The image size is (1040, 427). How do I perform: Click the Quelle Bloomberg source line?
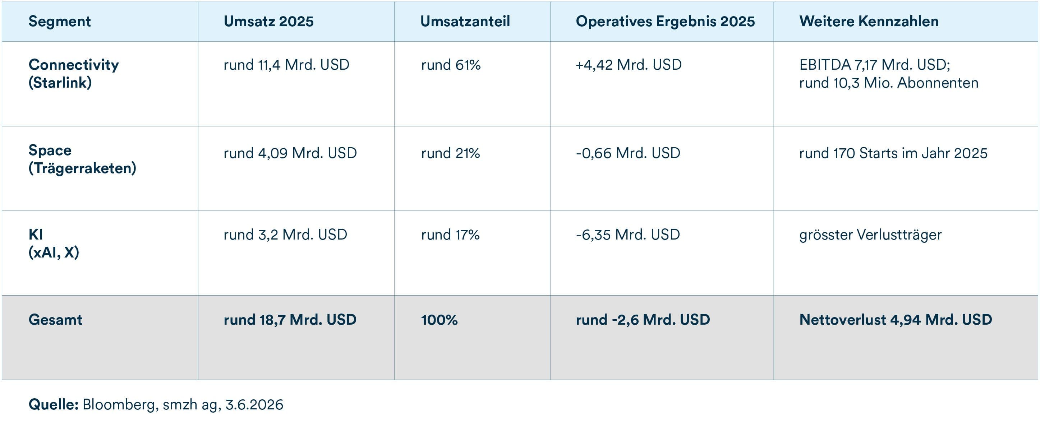click(x=156, y=404)
